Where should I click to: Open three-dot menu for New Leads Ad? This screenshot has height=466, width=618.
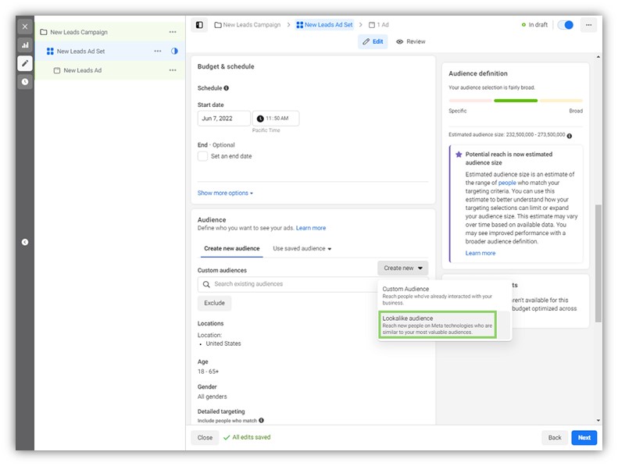coord(173,70)
